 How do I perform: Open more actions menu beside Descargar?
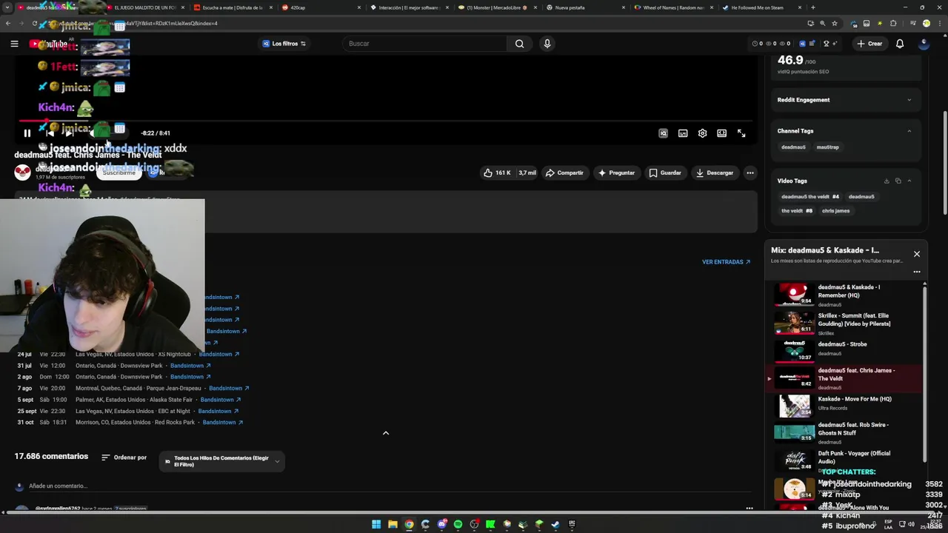pyautogui.click(x=750, y=172)
